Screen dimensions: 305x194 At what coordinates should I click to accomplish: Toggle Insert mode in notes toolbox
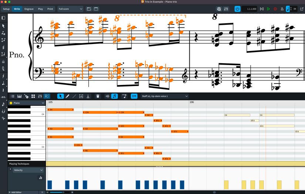click(3, 54)
